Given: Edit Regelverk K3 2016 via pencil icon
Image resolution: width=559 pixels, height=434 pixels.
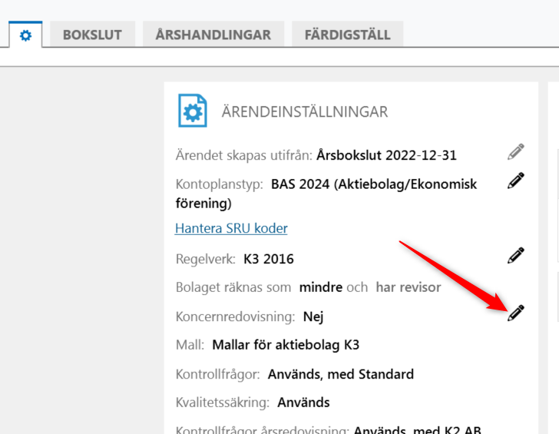Looking at the screenshot, I should (x=515, y=255).
